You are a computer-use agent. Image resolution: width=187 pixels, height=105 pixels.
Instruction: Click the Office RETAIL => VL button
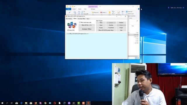coord(86,25)
